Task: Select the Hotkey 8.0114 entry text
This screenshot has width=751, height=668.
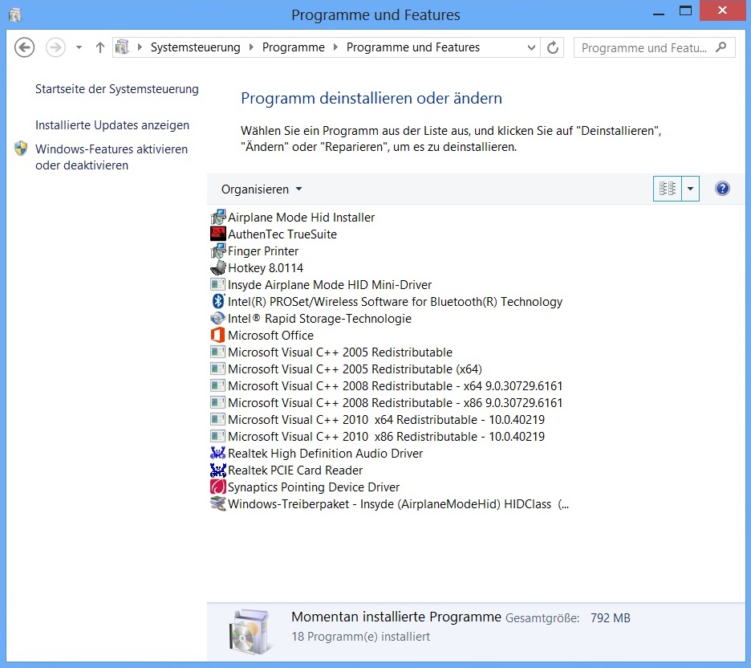Action: pyautogui.click(x=266, y=267)
